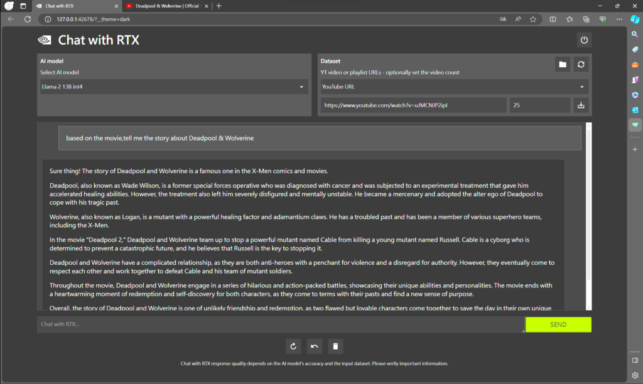Refresh the dataset with the sync icon
643x384 pixels.
(x=581, y=64)
